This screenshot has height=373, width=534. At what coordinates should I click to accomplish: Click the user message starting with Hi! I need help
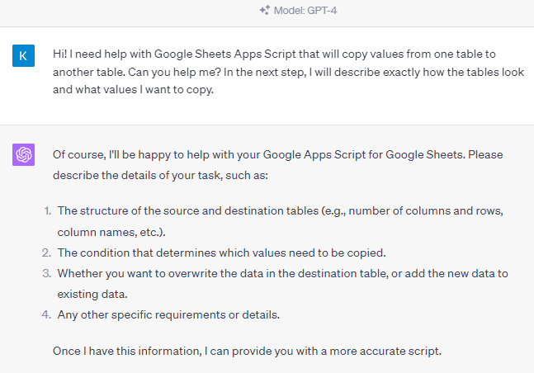pos(288,72)
